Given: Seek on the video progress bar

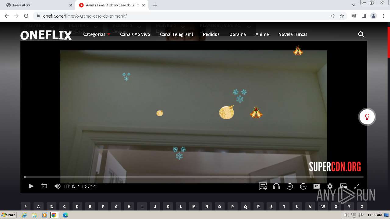Looking at the screenshot, I should pos(194,177).
